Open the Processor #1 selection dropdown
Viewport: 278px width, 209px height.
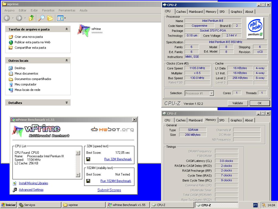[x=211, y=93]
